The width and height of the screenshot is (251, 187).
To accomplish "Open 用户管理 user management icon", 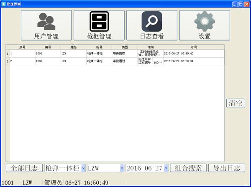I will point(46,25).
